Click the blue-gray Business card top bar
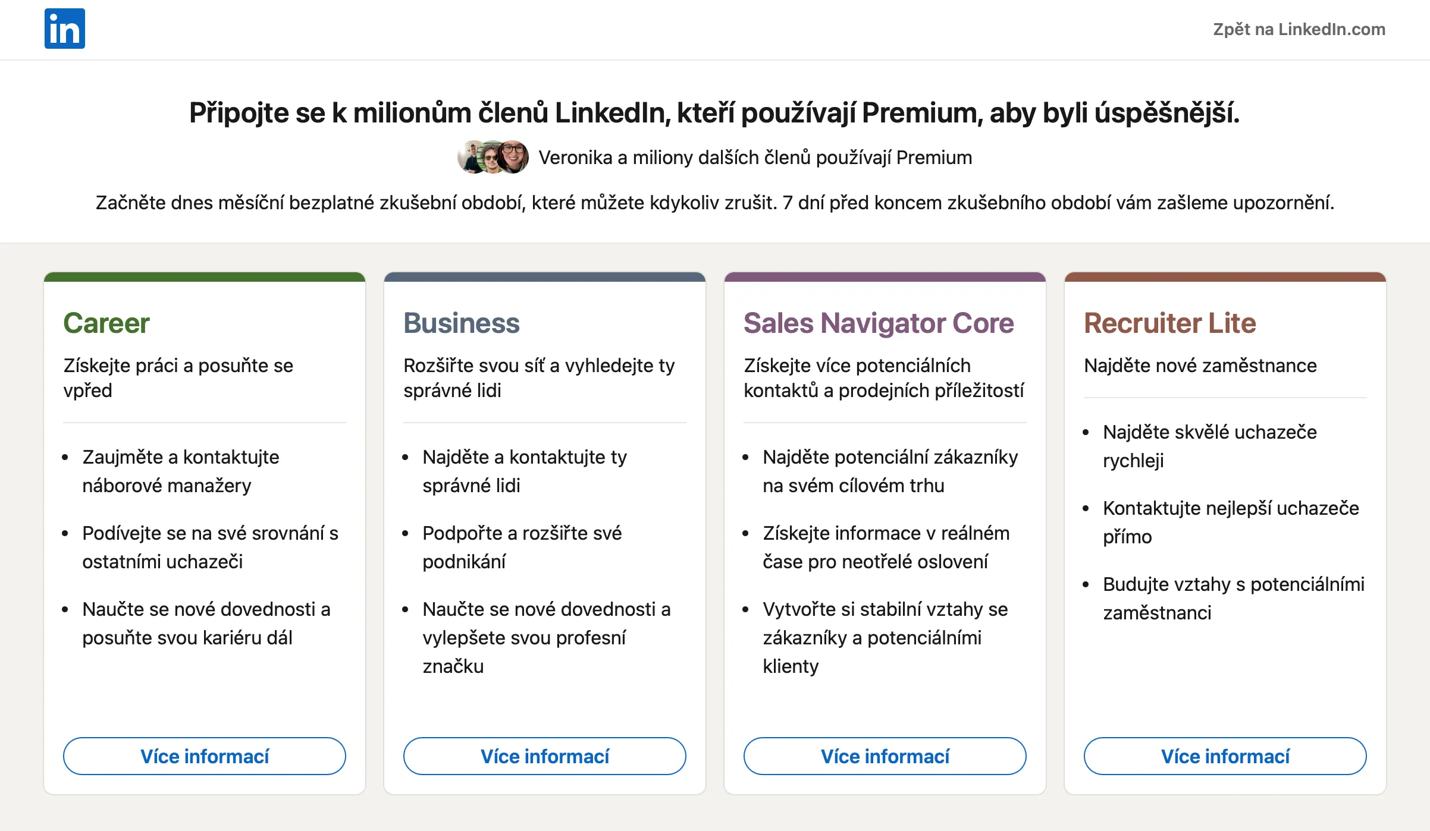 (x=545, y=277)
